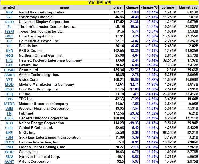Click the 'Avient Corporation' name cell
Viewport: 199px width, 164px height.
click(64, 162)
